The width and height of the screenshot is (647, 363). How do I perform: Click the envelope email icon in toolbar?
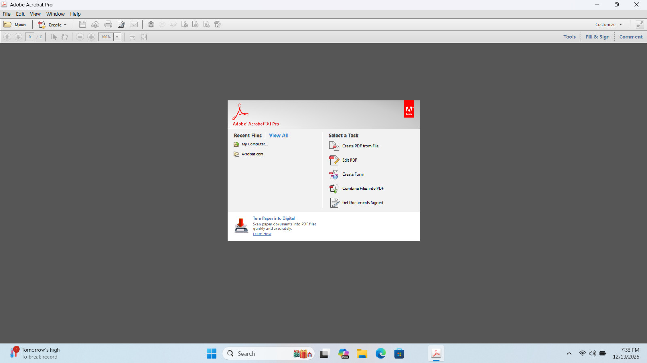[134, 25]
